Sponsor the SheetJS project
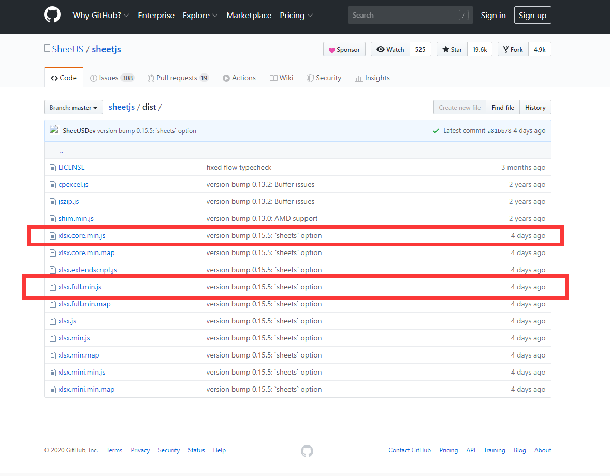This screenshot has width=610, height=476. 344,49
